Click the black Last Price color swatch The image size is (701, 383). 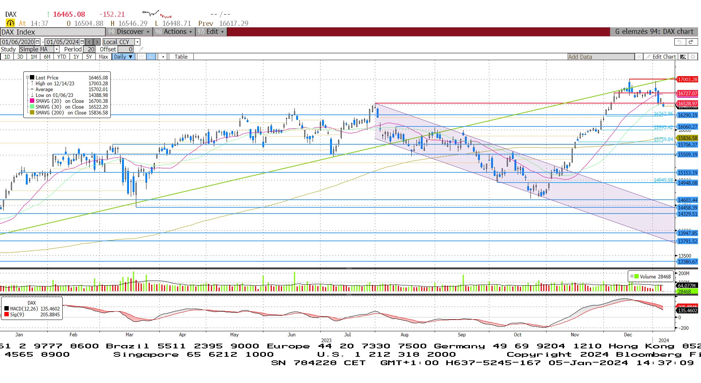click(32, 78)
